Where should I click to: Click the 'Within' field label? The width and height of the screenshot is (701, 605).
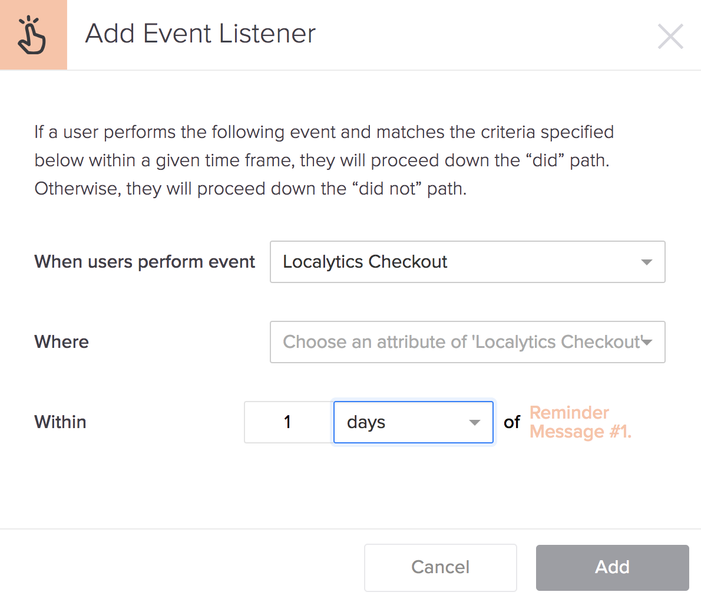click(60, 422)
